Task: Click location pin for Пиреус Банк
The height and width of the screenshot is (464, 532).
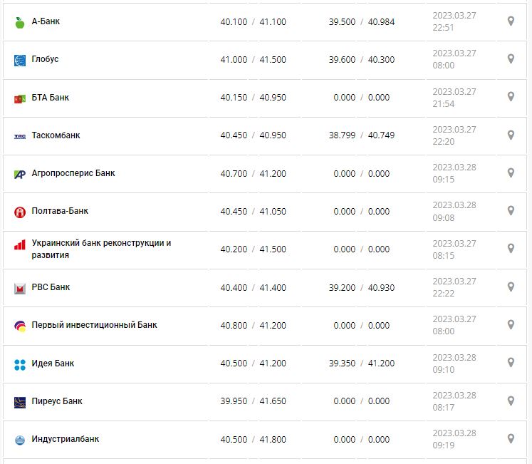Action: coord(511,401)
